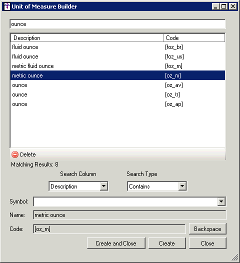The image size is (240, 263).
Task: Open the Symbol combo box arrow
Action: tap(221, 201)
